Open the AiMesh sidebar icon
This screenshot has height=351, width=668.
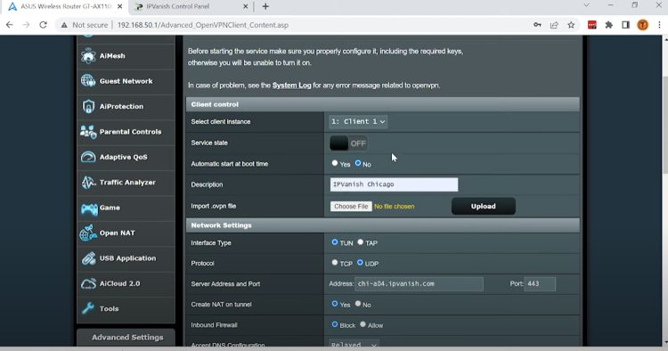click(88, 56)
